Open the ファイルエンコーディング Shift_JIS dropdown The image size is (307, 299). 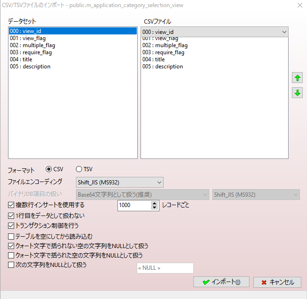(119, 182)
